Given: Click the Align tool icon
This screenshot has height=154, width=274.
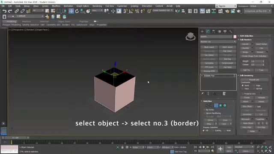Looking at the screenshot, I should tap(183, 11).
